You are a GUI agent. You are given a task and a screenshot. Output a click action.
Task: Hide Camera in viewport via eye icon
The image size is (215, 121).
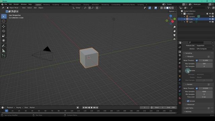(210, 16)
